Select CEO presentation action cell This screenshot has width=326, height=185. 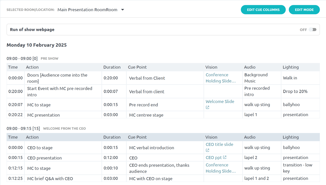pos(63,158)
